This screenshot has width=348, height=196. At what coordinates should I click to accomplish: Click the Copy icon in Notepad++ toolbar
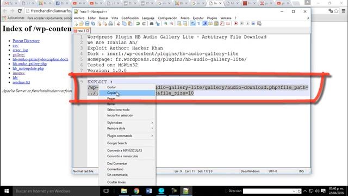pos(125,23)
